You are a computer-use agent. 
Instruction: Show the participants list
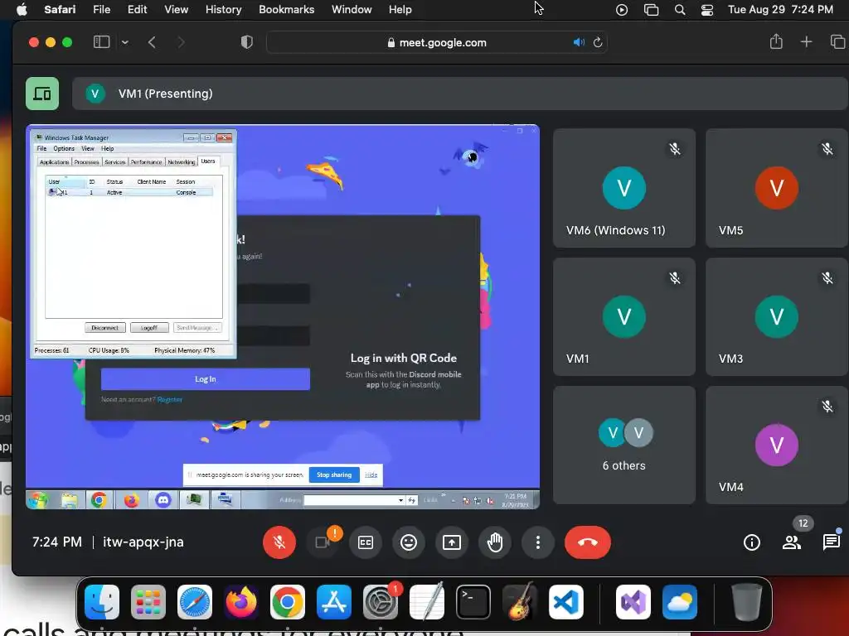(x=792, y=542)
